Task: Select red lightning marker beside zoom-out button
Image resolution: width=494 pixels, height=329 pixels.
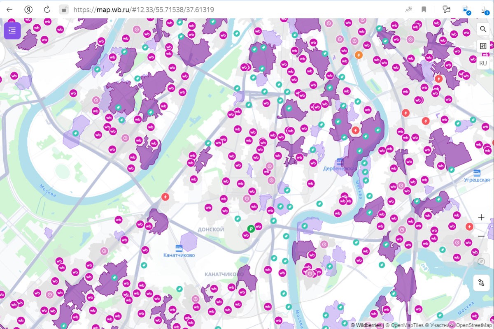Action: 469,227
